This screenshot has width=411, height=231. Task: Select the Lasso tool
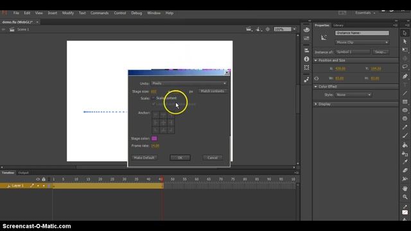point(405,67)
